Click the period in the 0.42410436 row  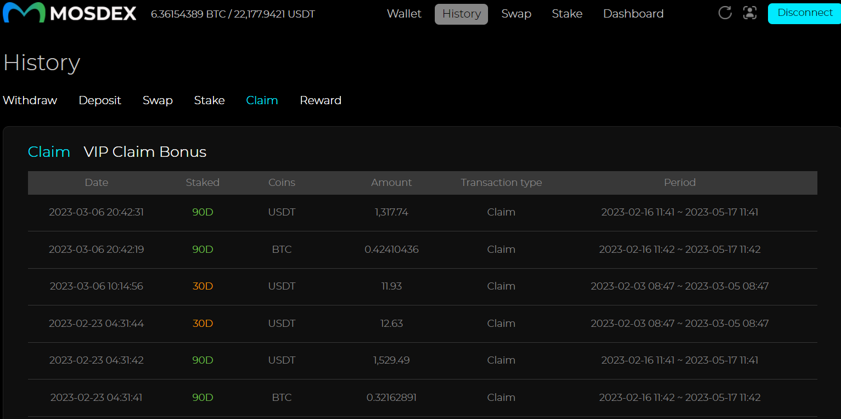(x=680, y=250)
